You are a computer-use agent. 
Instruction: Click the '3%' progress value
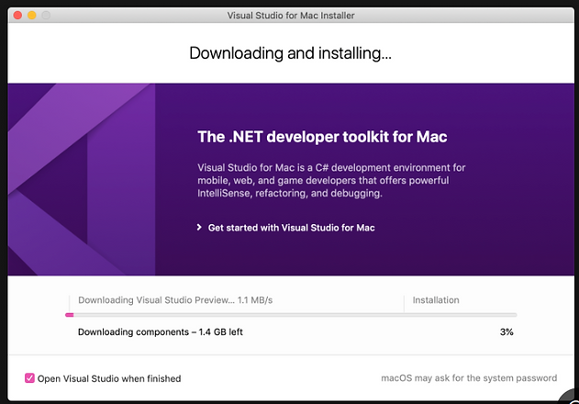click(507, 332)
